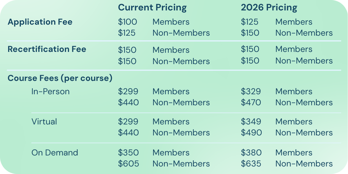Click the Current Pricing column heading
Image resolution: width=348 pixels, height=174 pixels.
pos(152,8)
